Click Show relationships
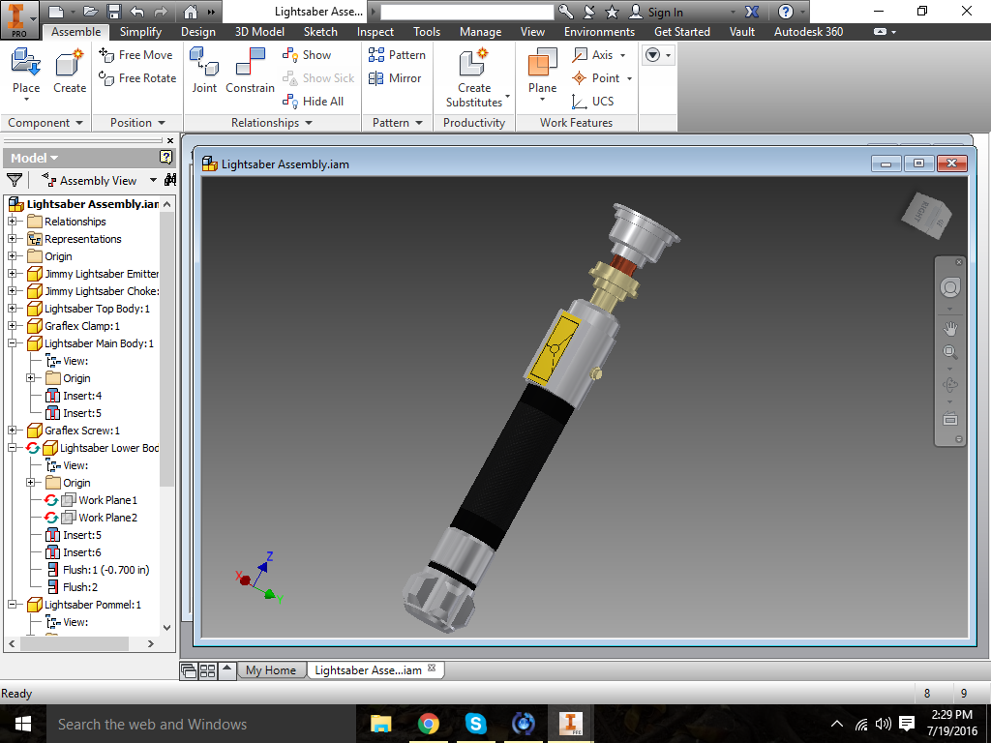Viewport: 991px width, 743px height. (307, 55)
